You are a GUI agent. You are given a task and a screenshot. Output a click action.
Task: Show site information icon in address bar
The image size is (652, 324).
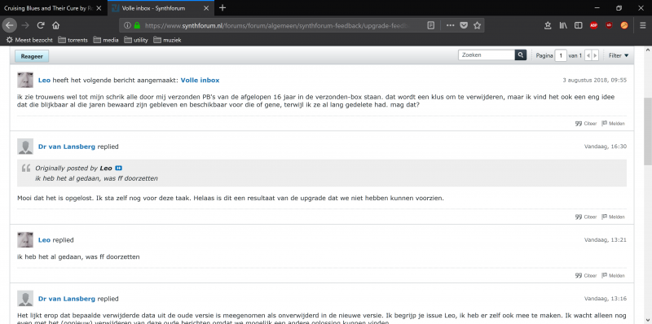(x=128, y=25)
